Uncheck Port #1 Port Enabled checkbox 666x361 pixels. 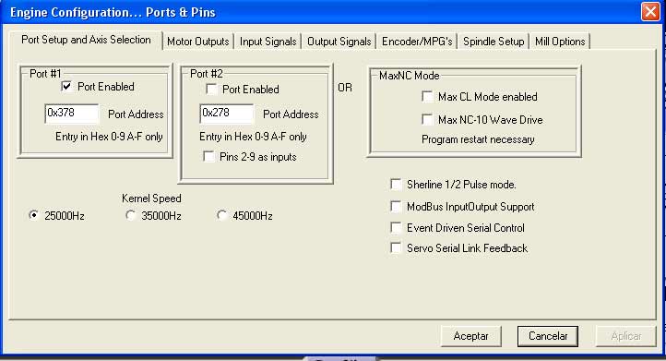66,87
